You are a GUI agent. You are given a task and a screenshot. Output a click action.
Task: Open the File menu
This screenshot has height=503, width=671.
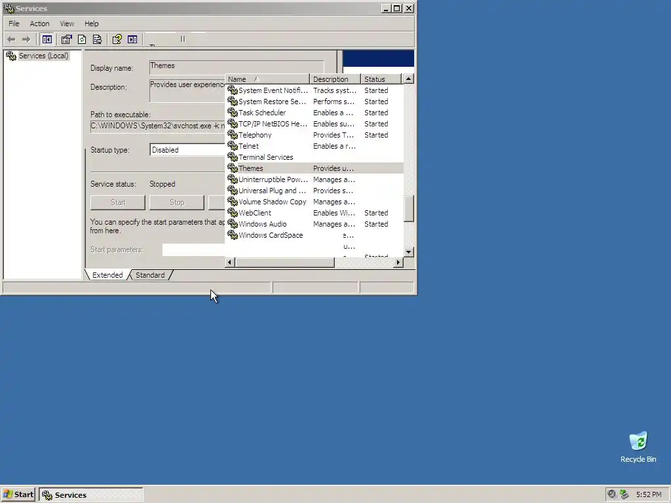(14, 24)
